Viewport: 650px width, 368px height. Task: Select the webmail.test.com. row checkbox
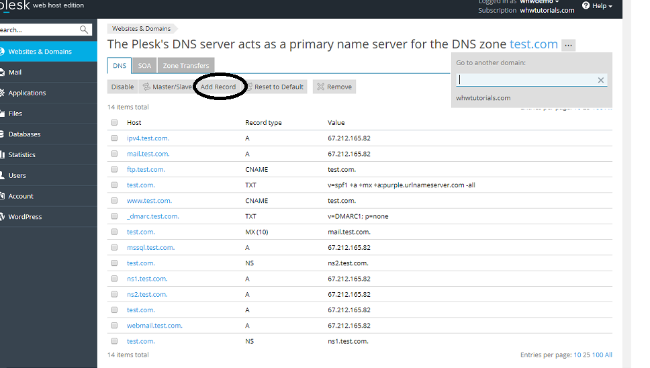coord(114,326)
